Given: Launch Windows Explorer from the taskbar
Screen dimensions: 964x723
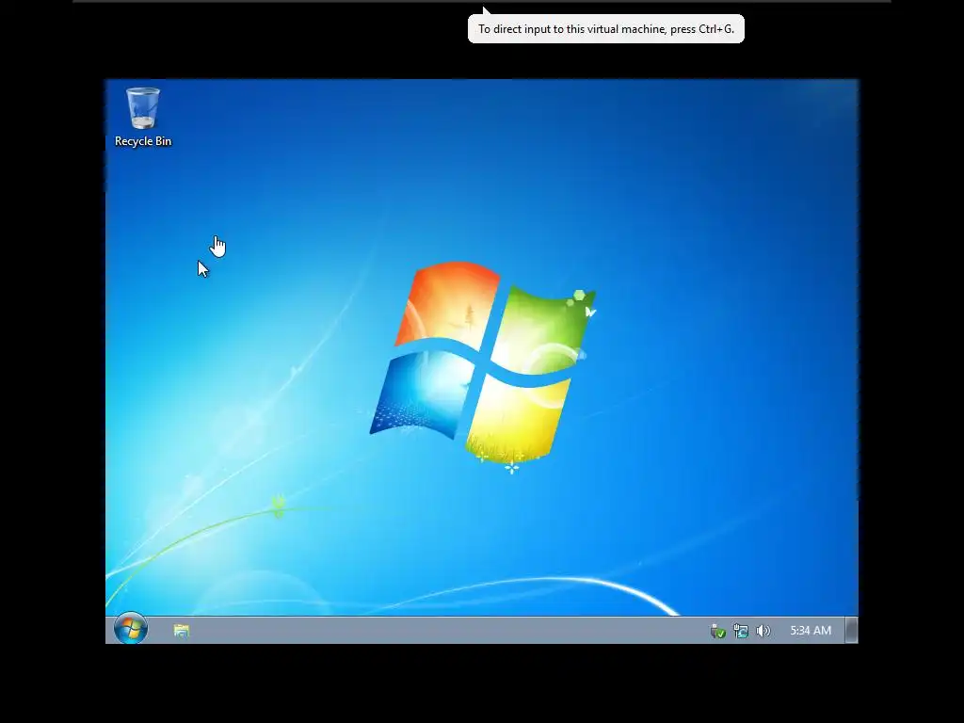Looking at the screenshot, I should (x=181, y=631).
